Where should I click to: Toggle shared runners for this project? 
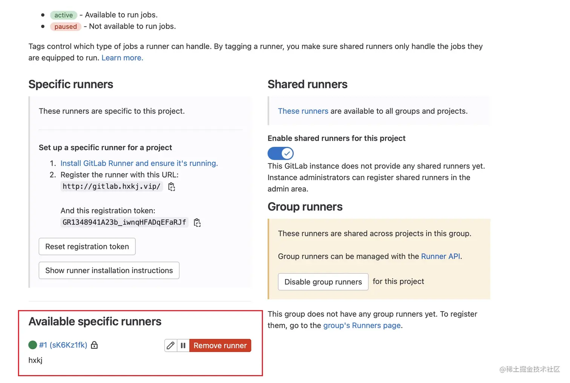coord(280,154)
